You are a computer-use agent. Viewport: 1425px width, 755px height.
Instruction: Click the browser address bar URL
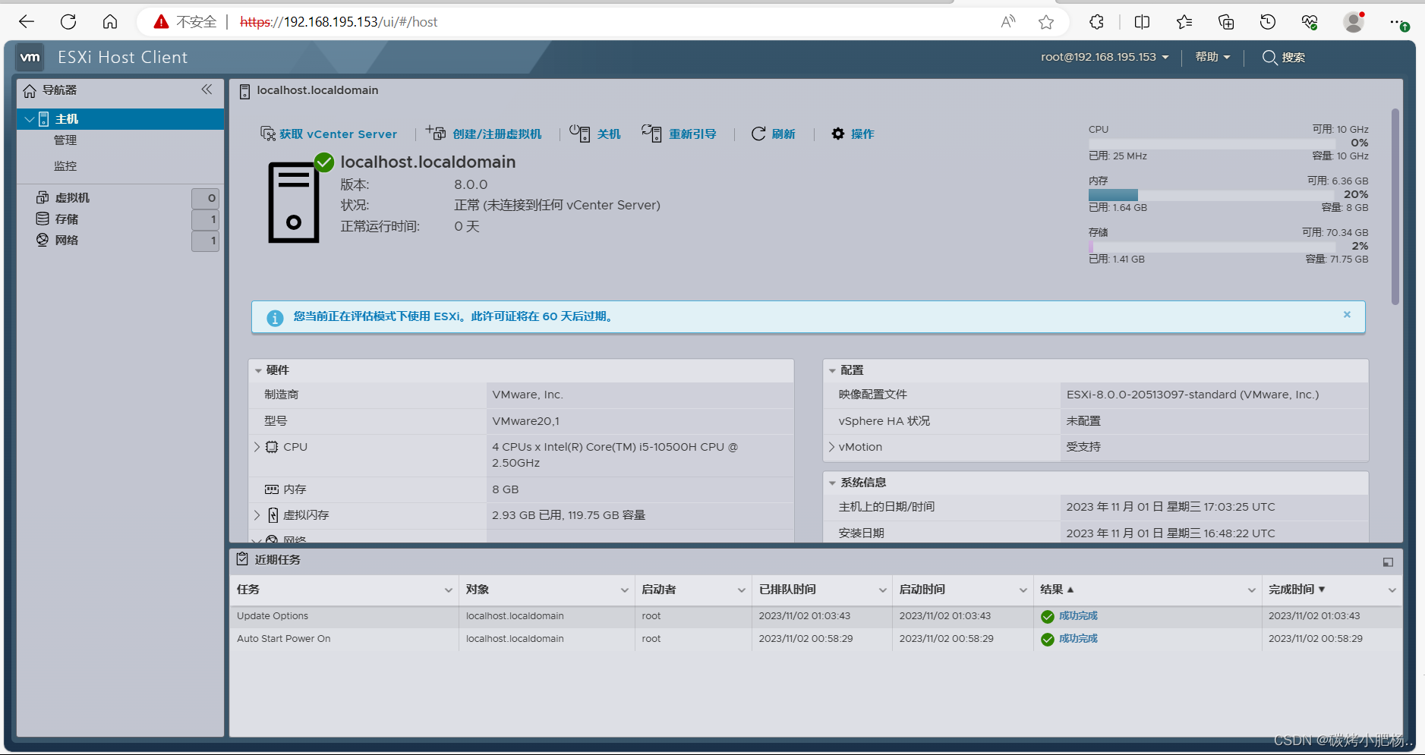(x=339, y=22)
